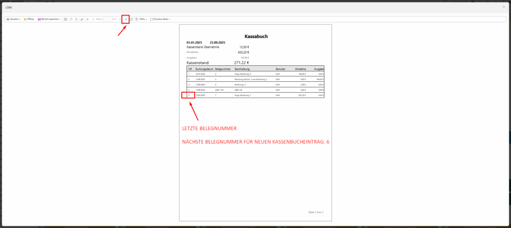
Task: Go to next page arrow
Action: [x=120, y=19]
